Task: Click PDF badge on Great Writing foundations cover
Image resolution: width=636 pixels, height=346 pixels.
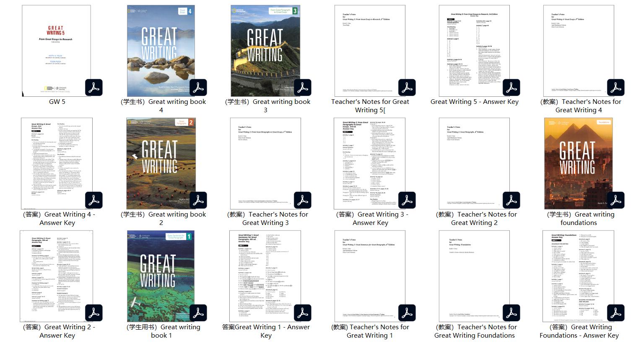Action: 615,201
